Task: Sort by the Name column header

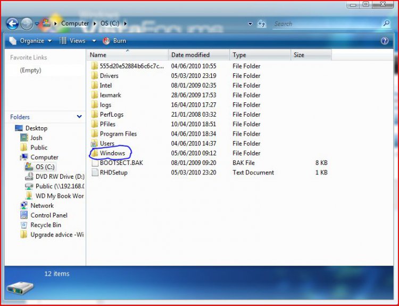Action: [x=127, y=55]
